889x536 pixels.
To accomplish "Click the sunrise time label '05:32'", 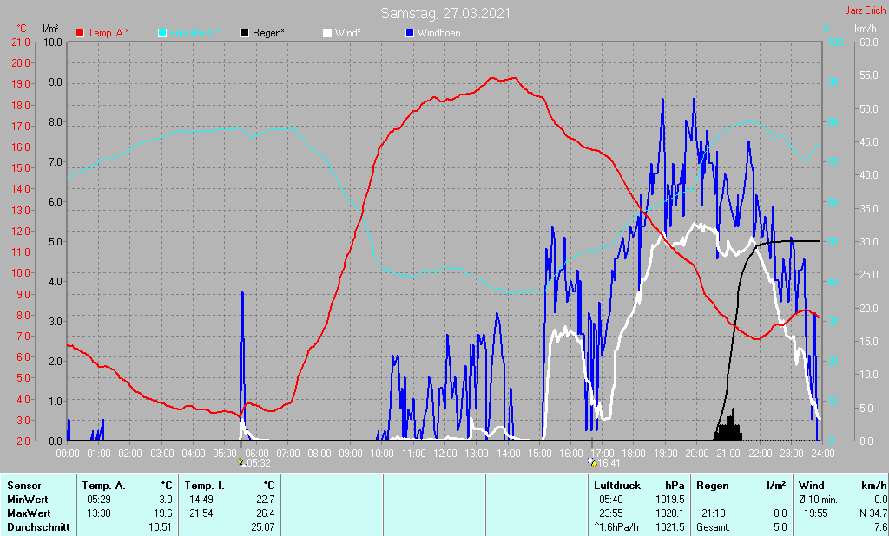I will (259, 463).
